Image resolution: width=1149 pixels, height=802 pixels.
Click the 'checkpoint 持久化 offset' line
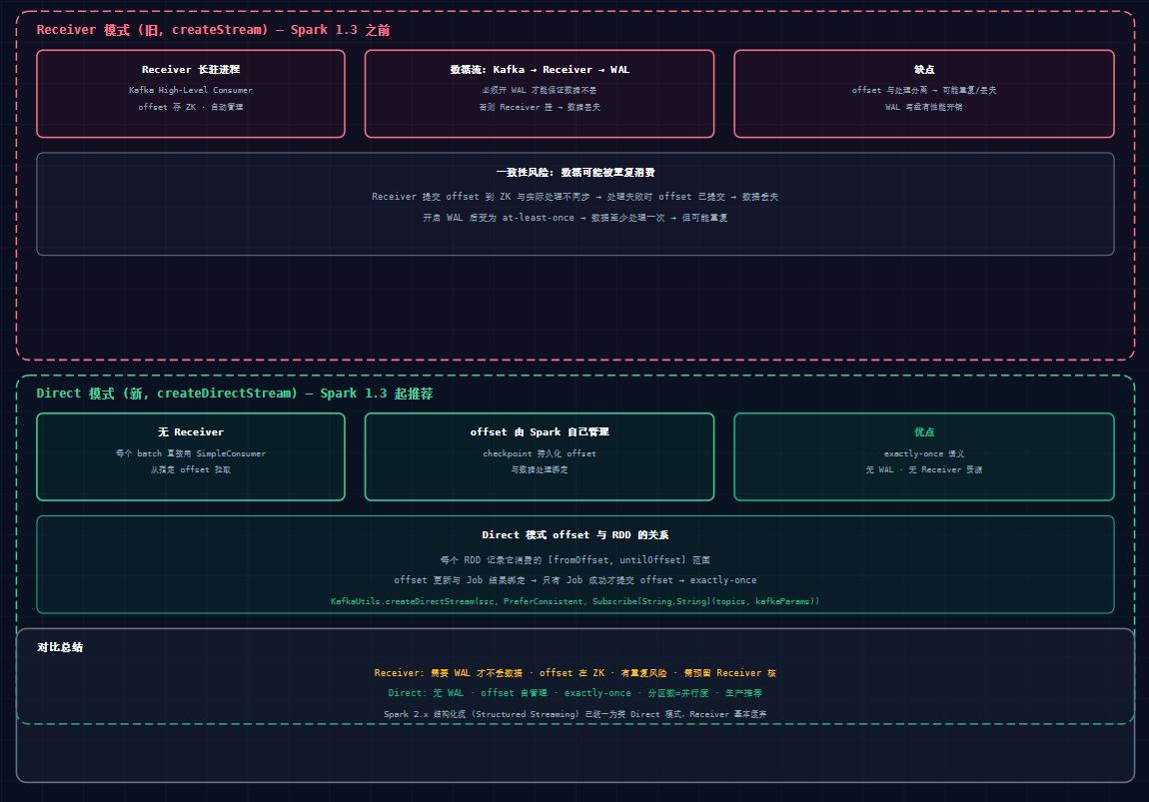[540, 453]
